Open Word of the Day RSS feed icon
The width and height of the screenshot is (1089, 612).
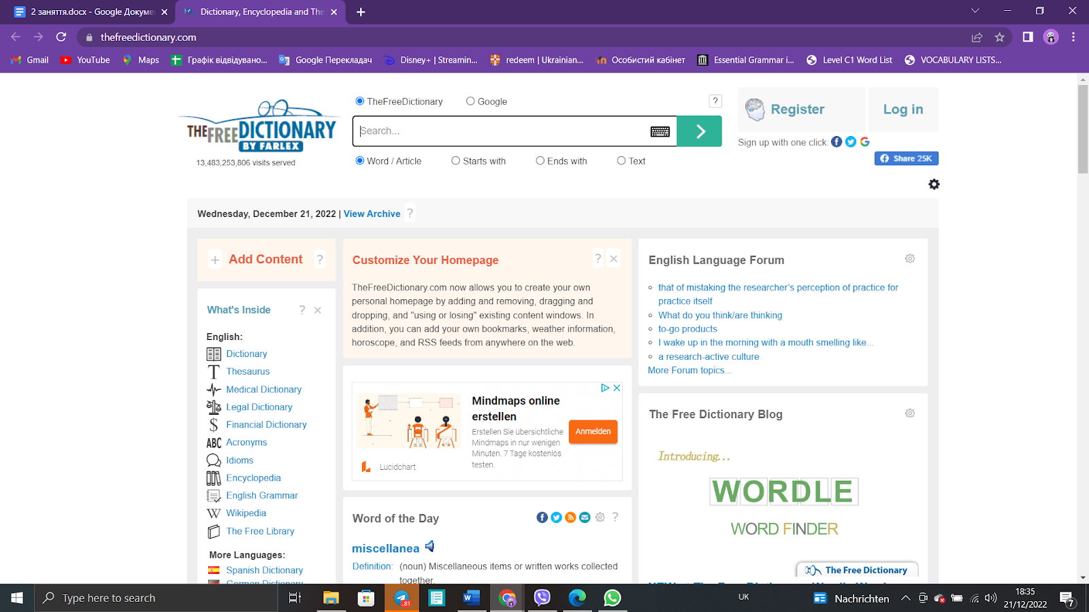570,517
